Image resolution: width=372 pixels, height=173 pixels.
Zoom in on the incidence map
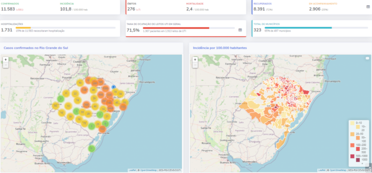(x=195, y=59)
